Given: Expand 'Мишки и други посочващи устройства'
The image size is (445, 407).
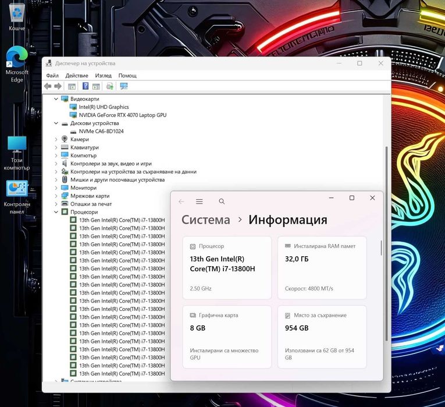Looking at the screenshot, I should pos(56,180).
